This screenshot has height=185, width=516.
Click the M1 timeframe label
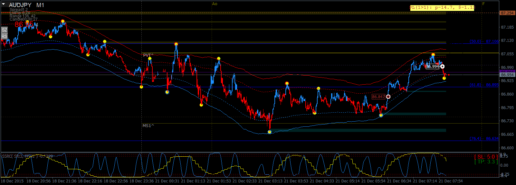coord(40,5)
